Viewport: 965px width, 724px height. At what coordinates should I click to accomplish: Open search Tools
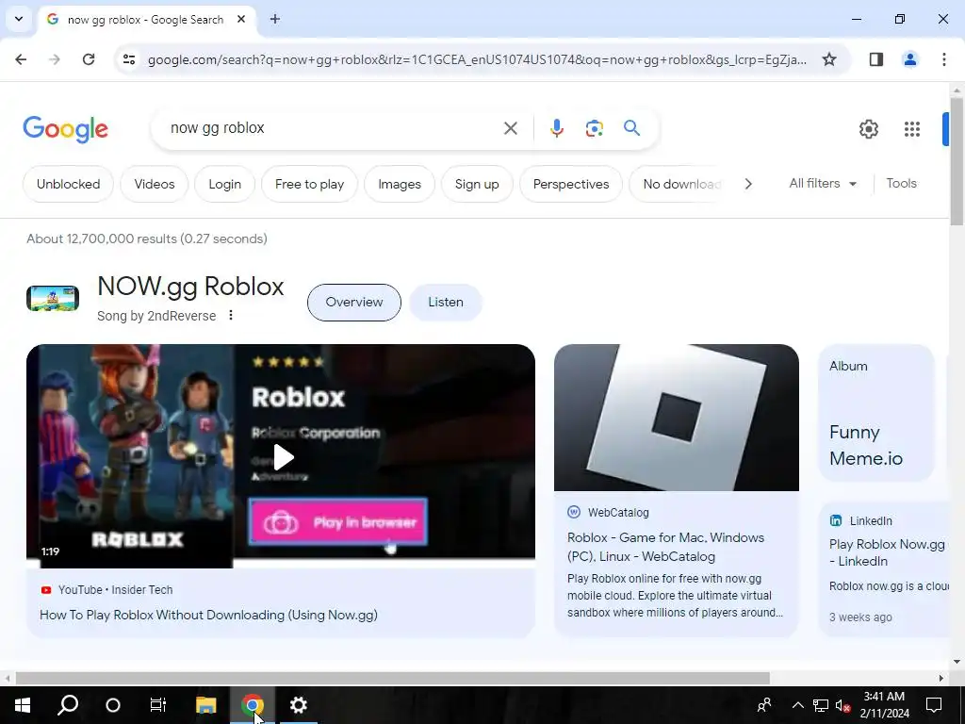click(x=901, y=184)
